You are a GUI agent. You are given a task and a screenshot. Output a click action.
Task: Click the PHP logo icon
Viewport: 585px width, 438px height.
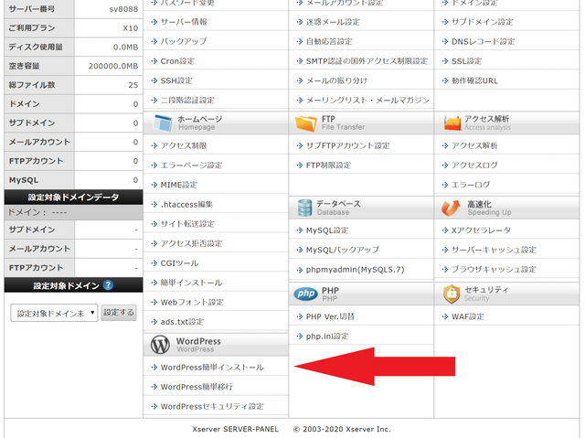[305, 294]
